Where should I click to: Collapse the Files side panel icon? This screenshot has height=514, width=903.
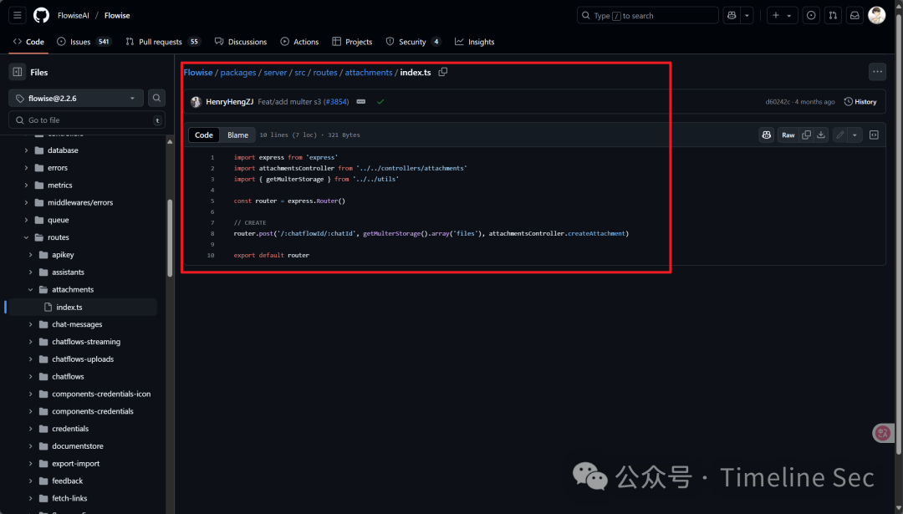18,72
